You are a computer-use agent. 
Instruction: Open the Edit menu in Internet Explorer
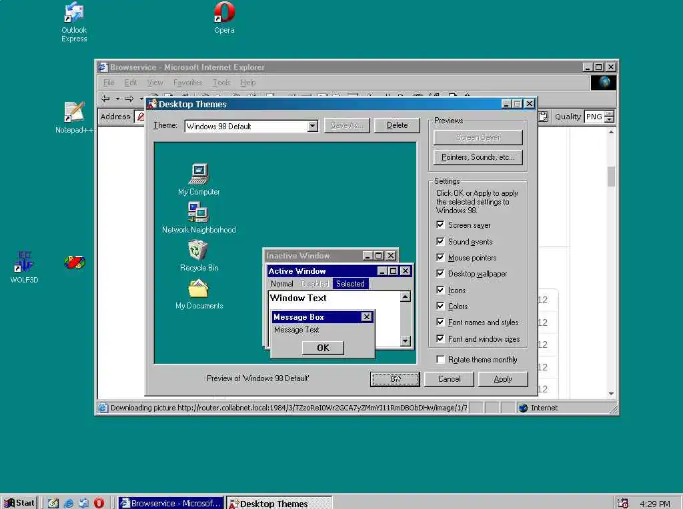pos(131,82)
